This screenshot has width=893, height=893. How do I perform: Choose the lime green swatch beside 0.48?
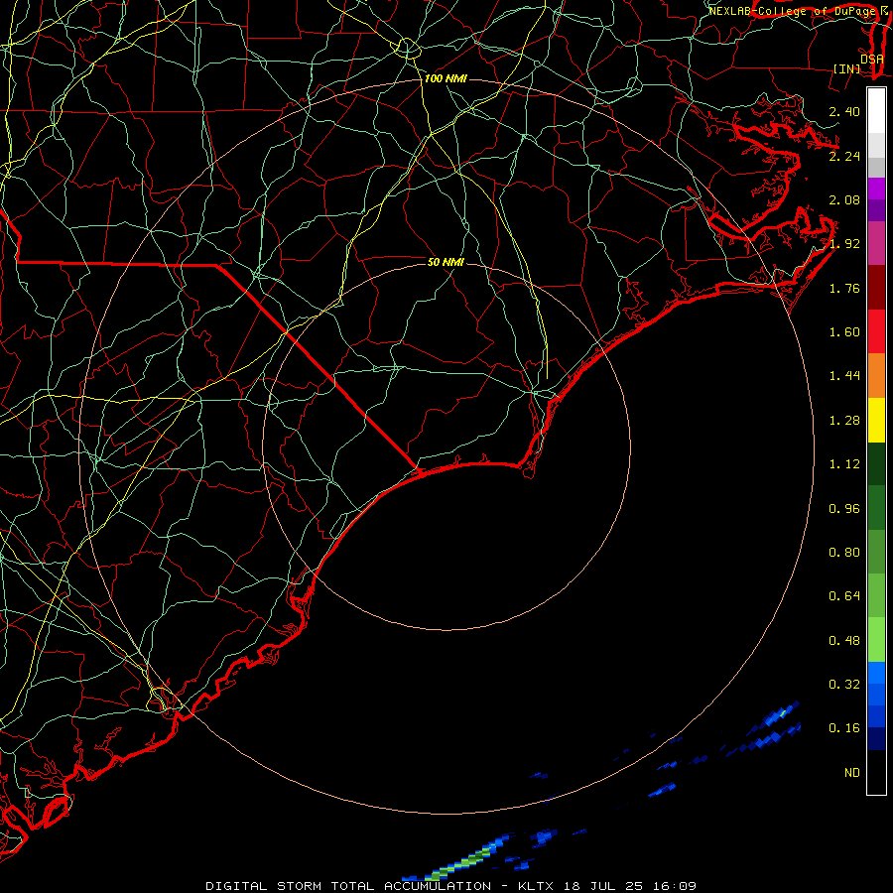tap(876, 640)
